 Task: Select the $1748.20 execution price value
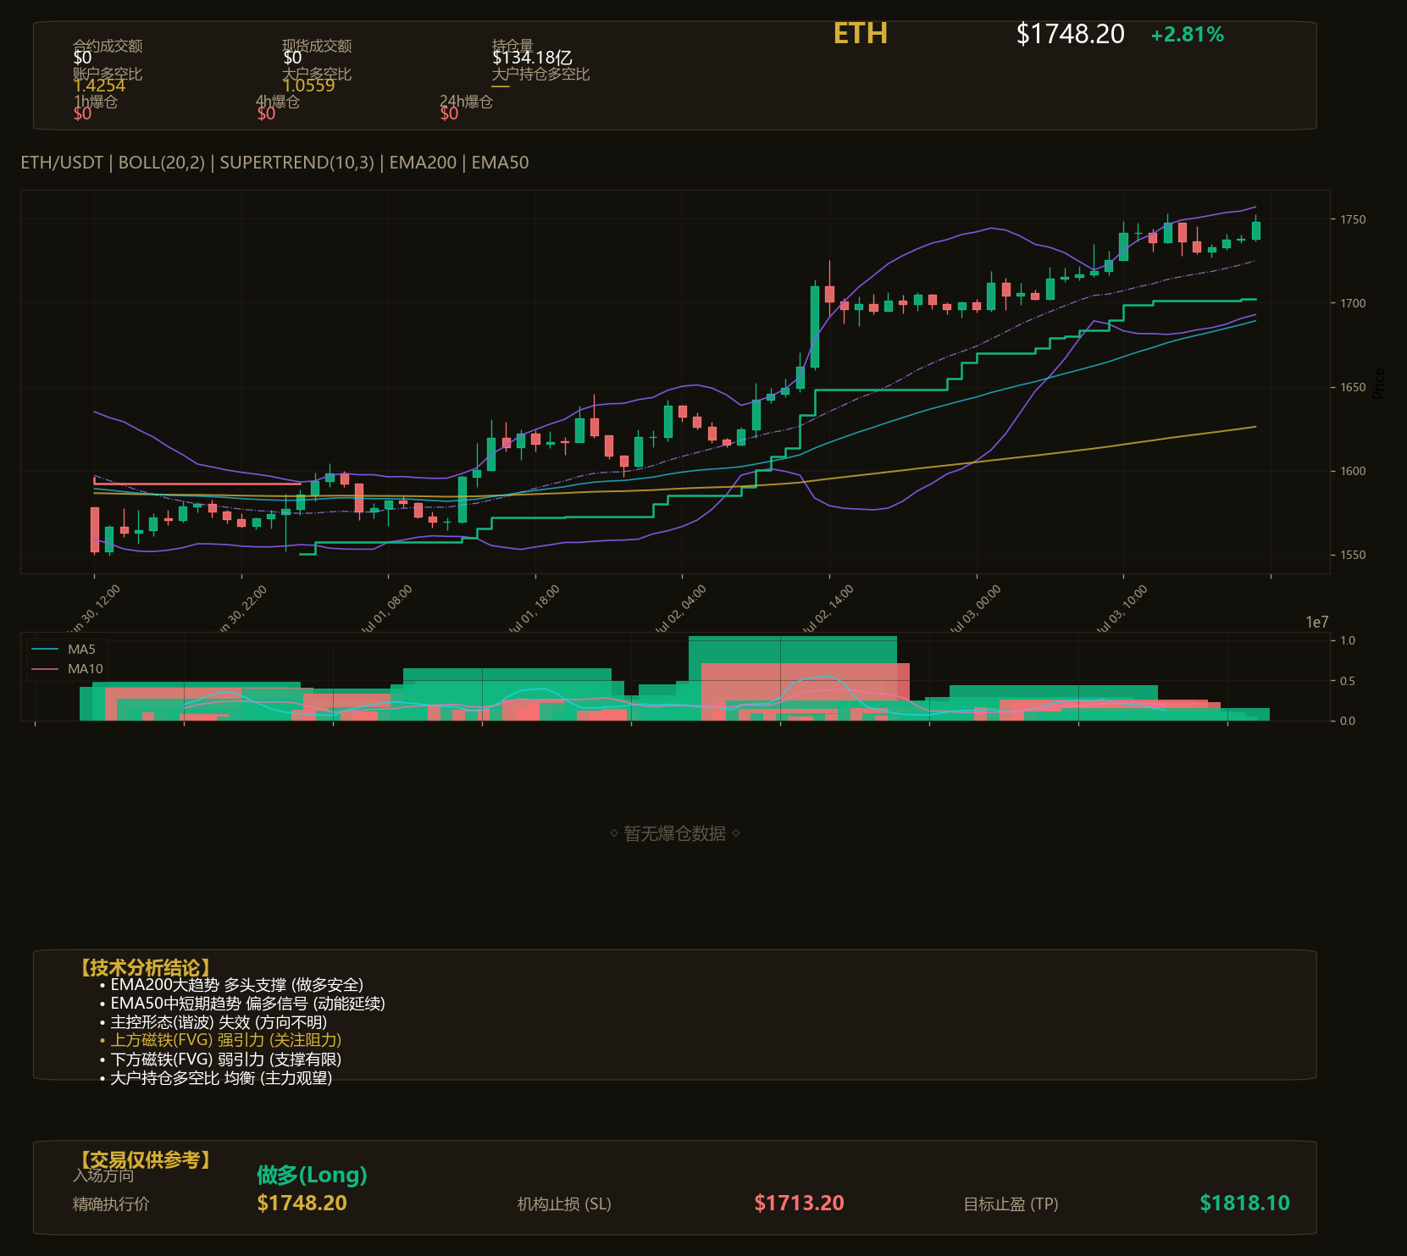click(x=302, y=1203)
